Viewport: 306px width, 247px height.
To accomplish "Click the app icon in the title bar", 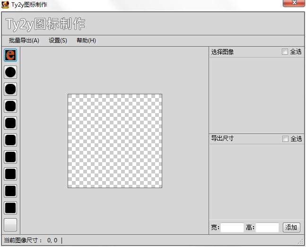I will pos(5,4).
